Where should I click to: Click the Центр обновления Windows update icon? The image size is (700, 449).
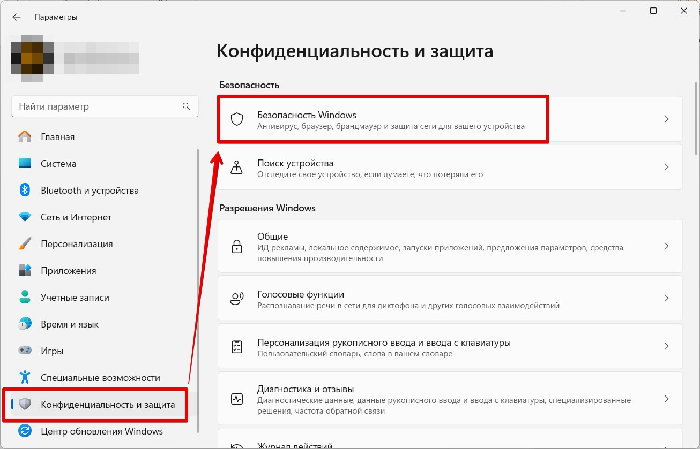[25, 431]
